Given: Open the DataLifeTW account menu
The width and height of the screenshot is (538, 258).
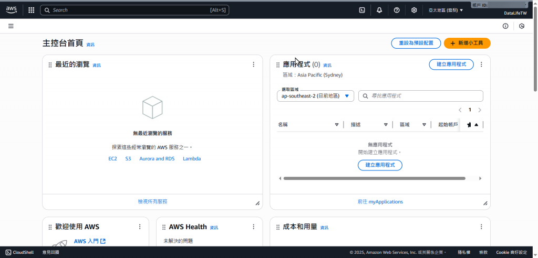Looking at the screenshot, I should click(515, 13).
